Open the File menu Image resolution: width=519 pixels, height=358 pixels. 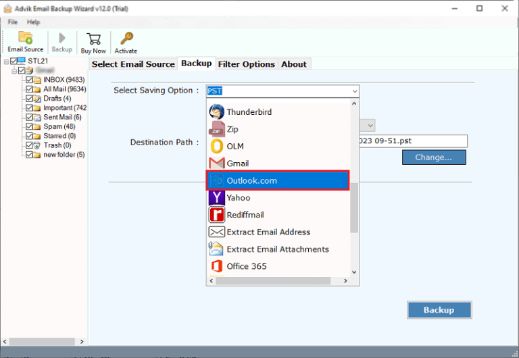pos(13,22)
